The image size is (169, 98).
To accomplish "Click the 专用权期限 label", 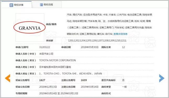I will click(21, 93).
